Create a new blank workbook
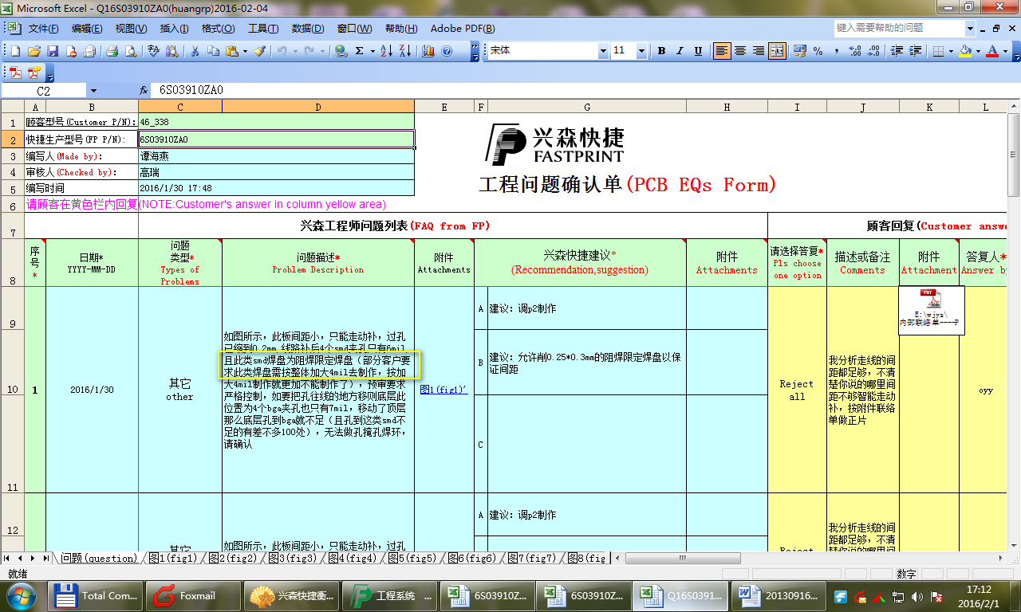Screen dimensions: 1021x612 [x=15, y=51]
